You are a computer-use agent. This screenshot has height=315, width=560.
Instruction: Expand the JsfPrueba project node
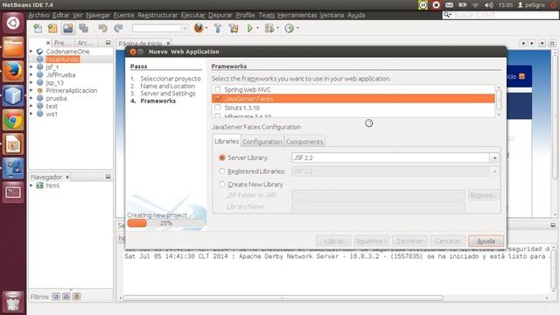pos(31,74)
